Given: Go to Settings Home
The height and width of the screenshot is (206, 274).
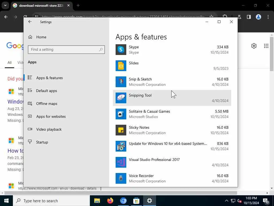Looking at the screenshot, I should pos(41,37).
